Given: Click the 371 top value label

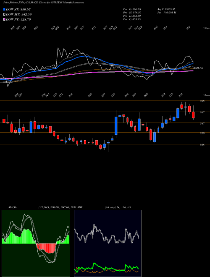Looking at the screenshot, I should [94, 28].
